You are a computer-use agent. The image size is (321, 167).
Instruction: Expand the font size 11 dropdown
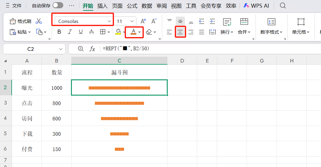132,21
